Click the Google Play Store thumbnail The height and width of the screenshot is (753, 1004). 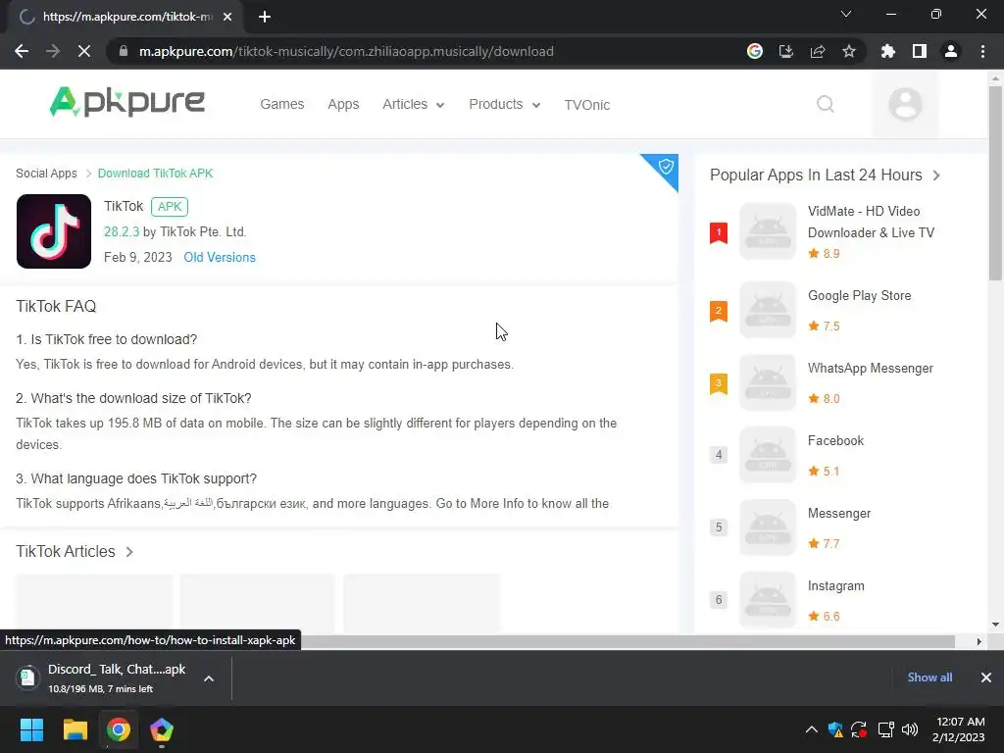click(x=767, y=310)
